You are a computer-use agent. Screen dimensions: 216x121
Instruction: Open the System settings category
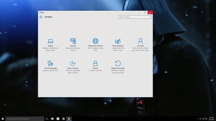50,45
